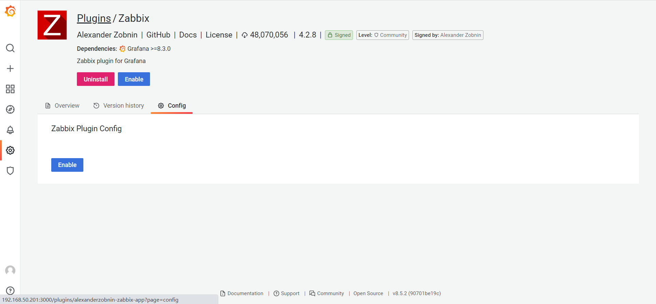
Task: Open the Documentation footer link
Action: (x=242, y=293)
